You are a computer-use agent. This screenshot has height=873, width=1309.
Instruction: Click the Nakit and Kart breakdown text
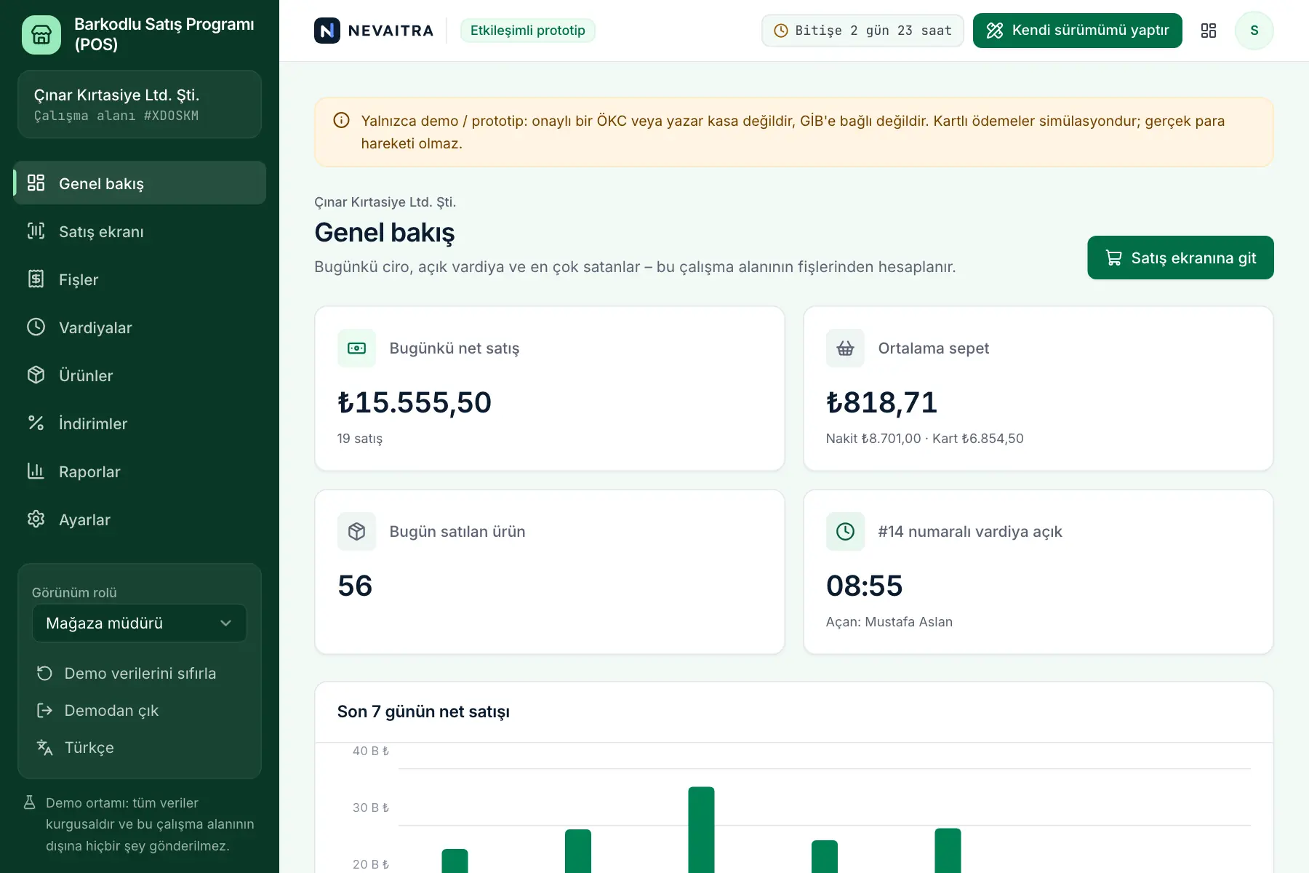pos(925,439)
